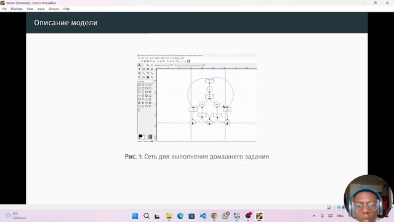Click the microphone tray icon
Screen dimensions: 394x222
coord(323,216)
